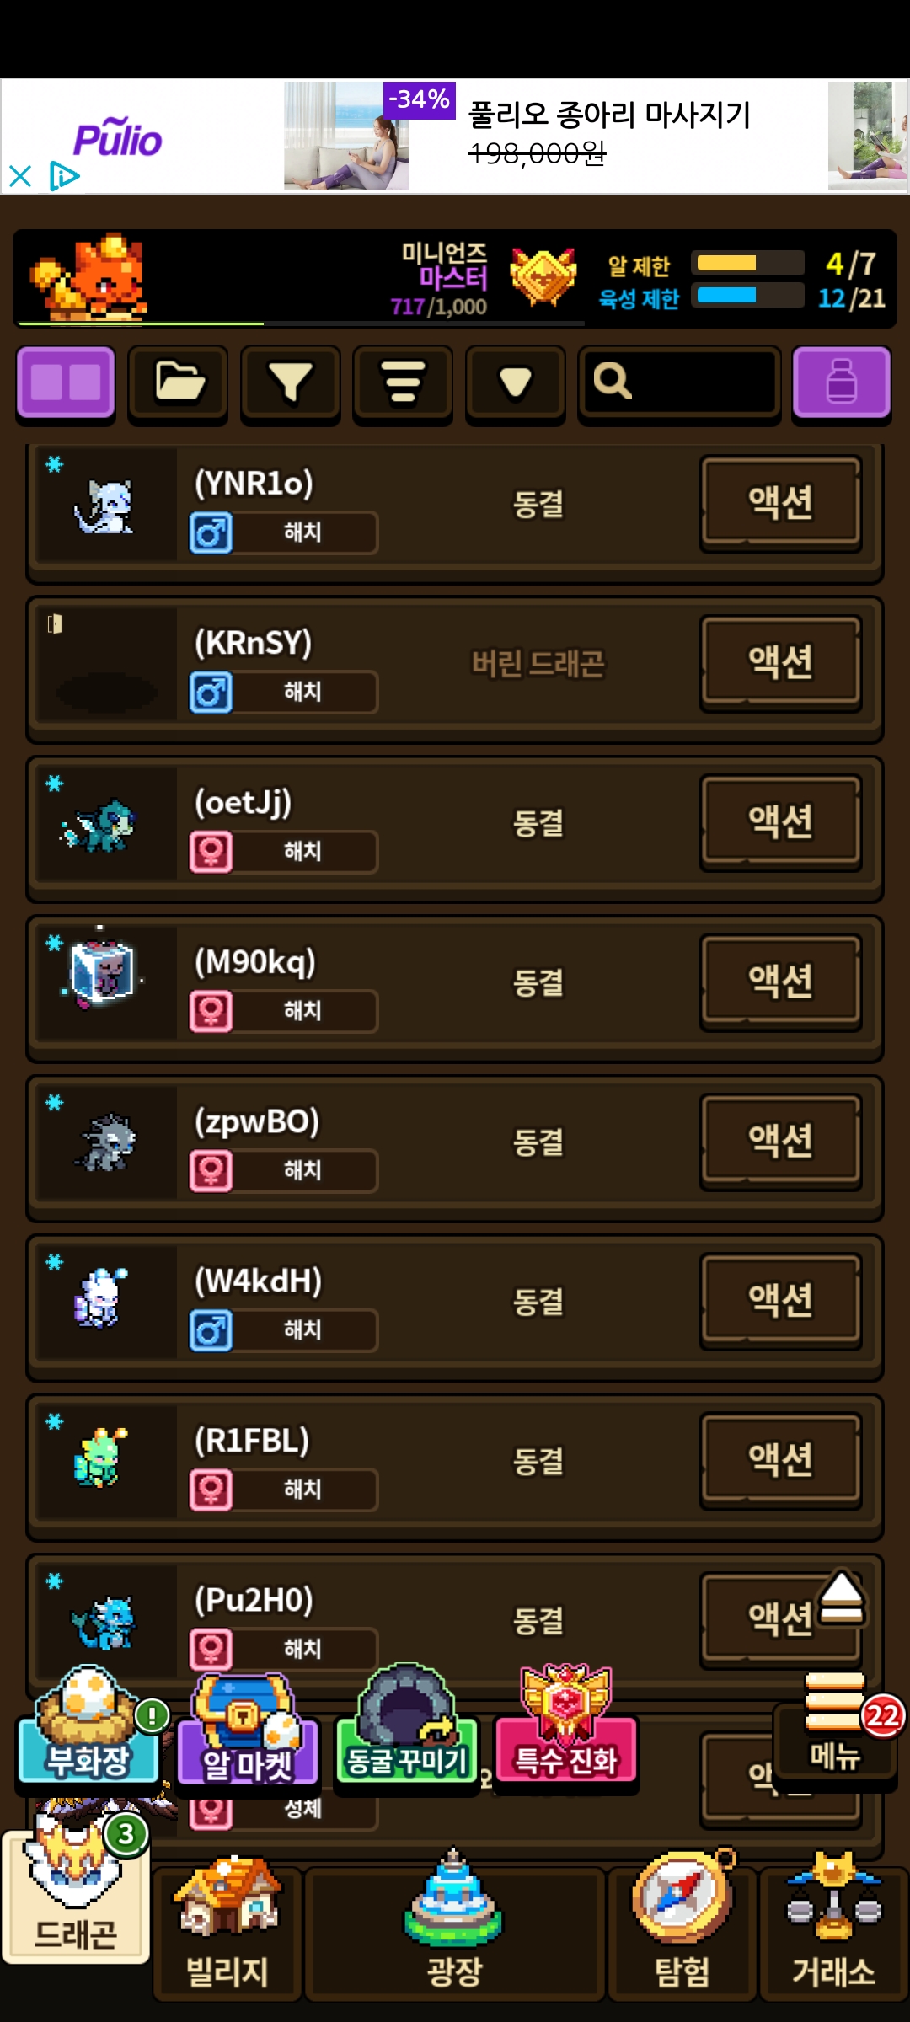Toggle the purple grid view button
This screenshot has width=910, height=2022.
(x=66, y=382)
